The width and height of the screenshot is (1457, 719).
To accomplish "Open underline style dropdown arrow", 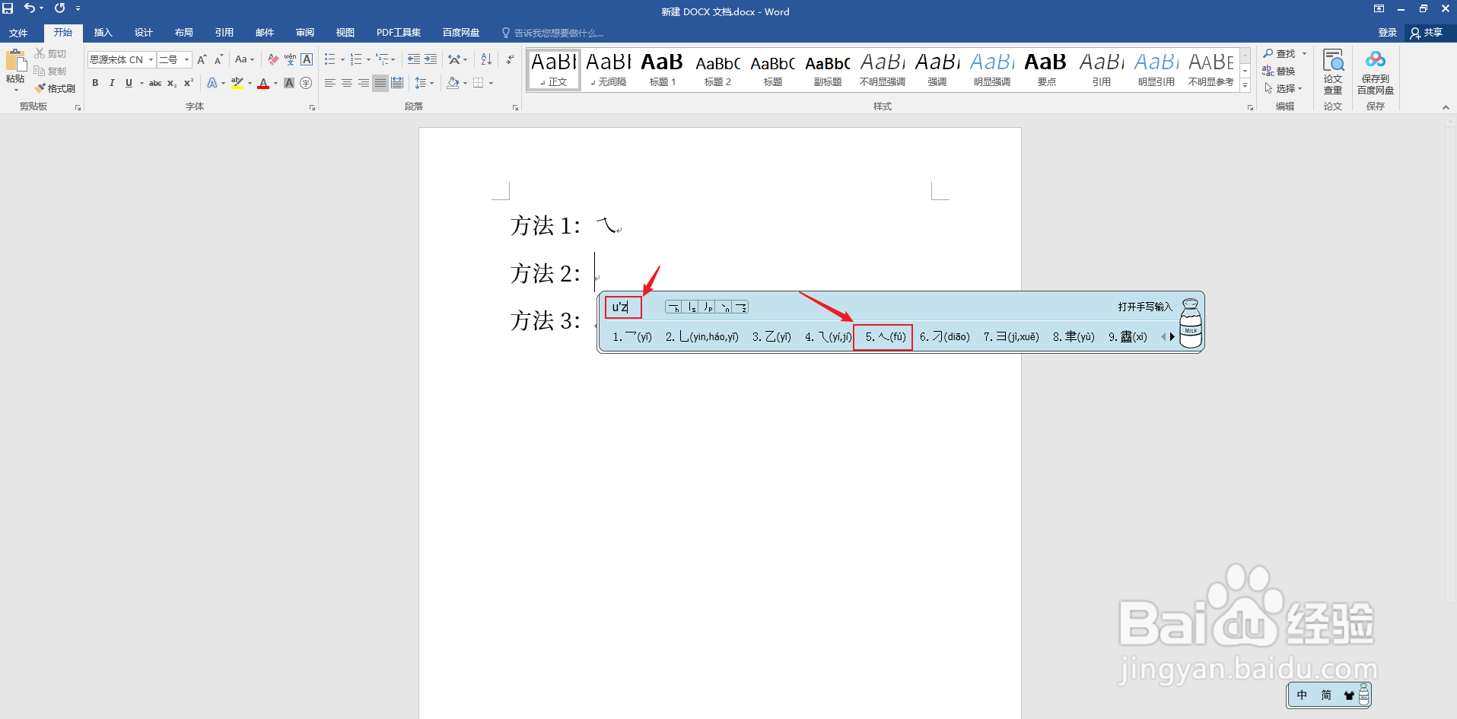I will (142, 83).
